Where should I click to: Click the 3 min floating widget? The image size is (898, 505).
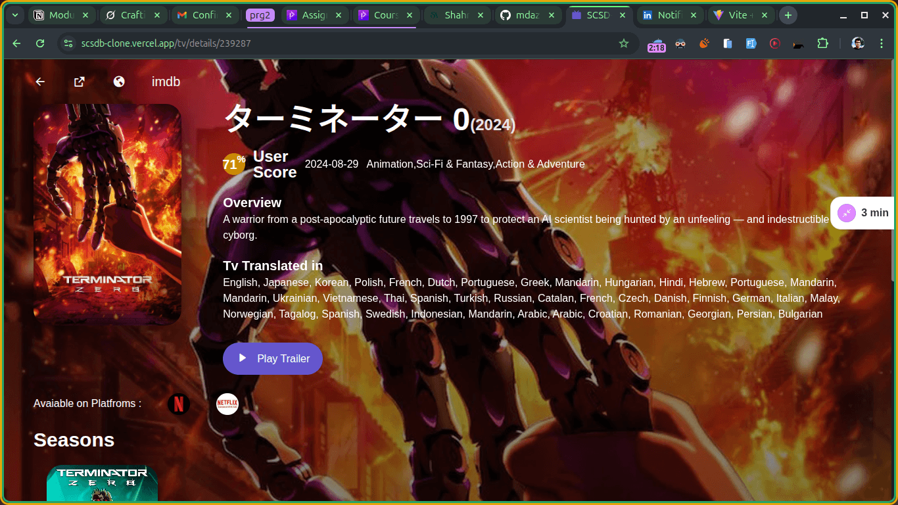click(x=863, y=212)
